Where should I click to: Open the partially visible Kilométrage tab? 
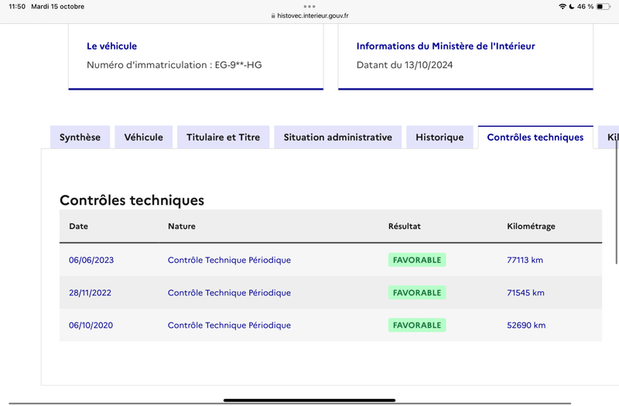tap(610, 138)
